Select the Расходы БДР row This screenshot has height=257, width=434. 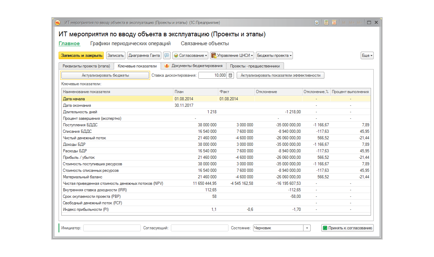[216, 151]
